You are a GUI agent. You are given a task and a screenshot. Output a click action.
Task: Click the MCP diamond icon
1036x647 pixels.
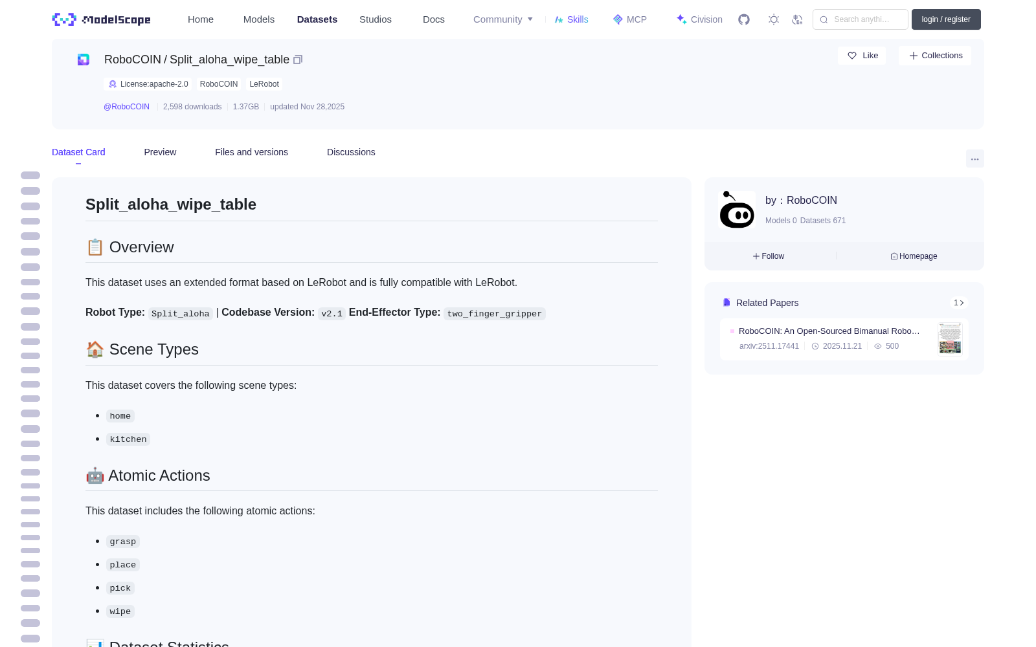[618, 19]
